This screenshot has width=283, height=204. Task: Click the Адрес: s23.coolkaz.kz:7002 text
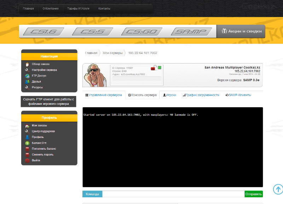tap(128, 74)
